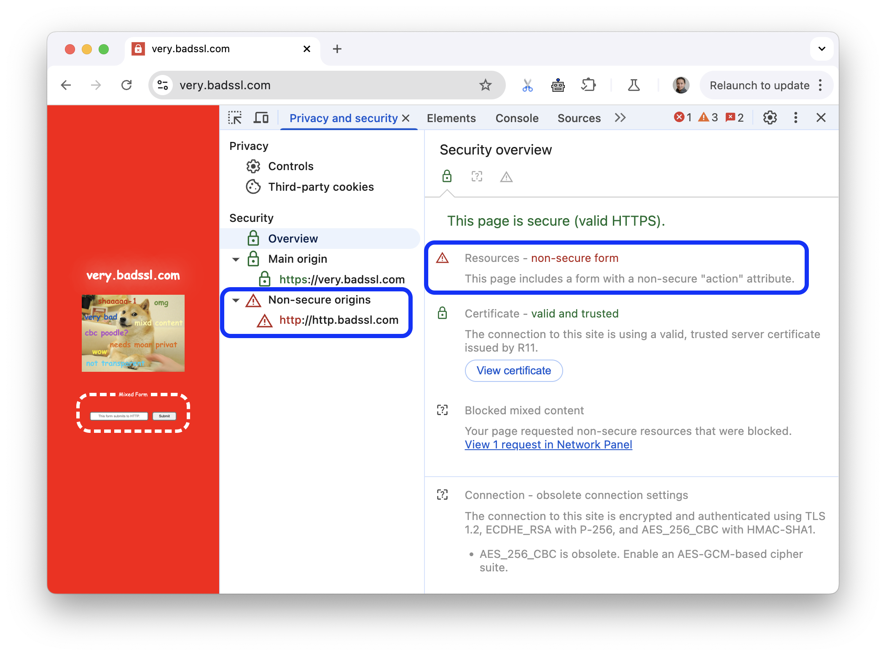
Task: Click View certificate button
Action: pyautogui.click(x=514, y=370)
